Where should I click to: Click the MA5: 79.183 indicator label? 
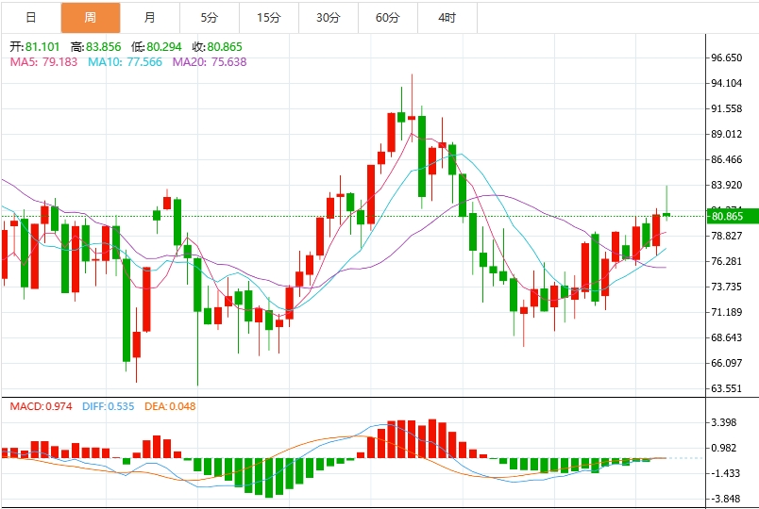[43, 62]
